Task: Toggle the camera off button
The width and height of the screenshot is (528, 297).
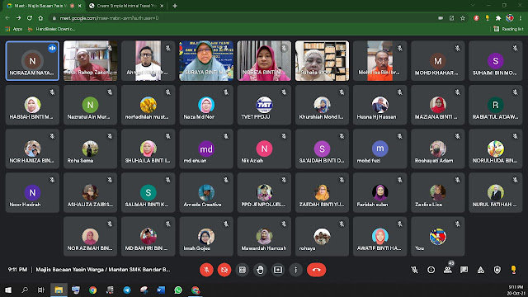Action: (224, 270)
